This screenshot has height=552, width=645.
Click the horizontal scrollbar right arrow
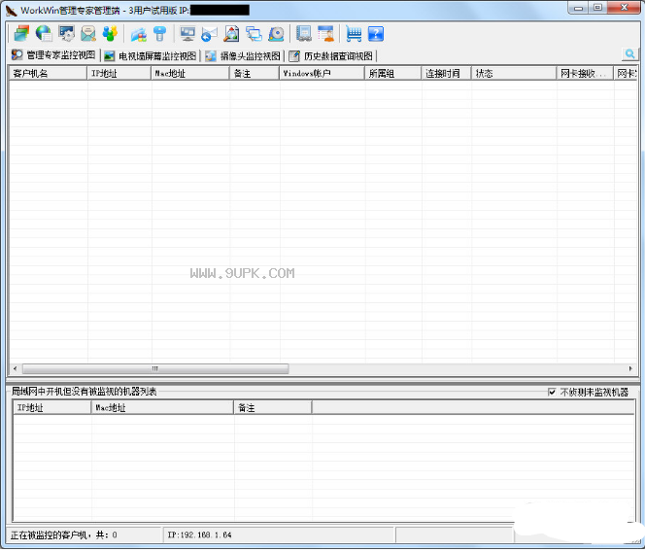630,369
